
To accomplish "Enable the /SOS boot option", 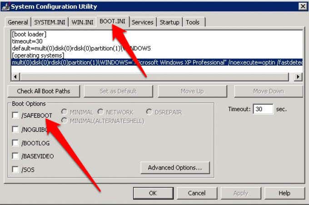I will [15, 169].
